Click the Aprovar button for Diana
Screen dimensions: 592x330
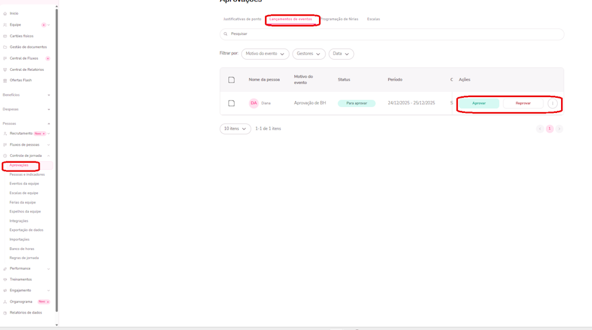pos(479,103)
